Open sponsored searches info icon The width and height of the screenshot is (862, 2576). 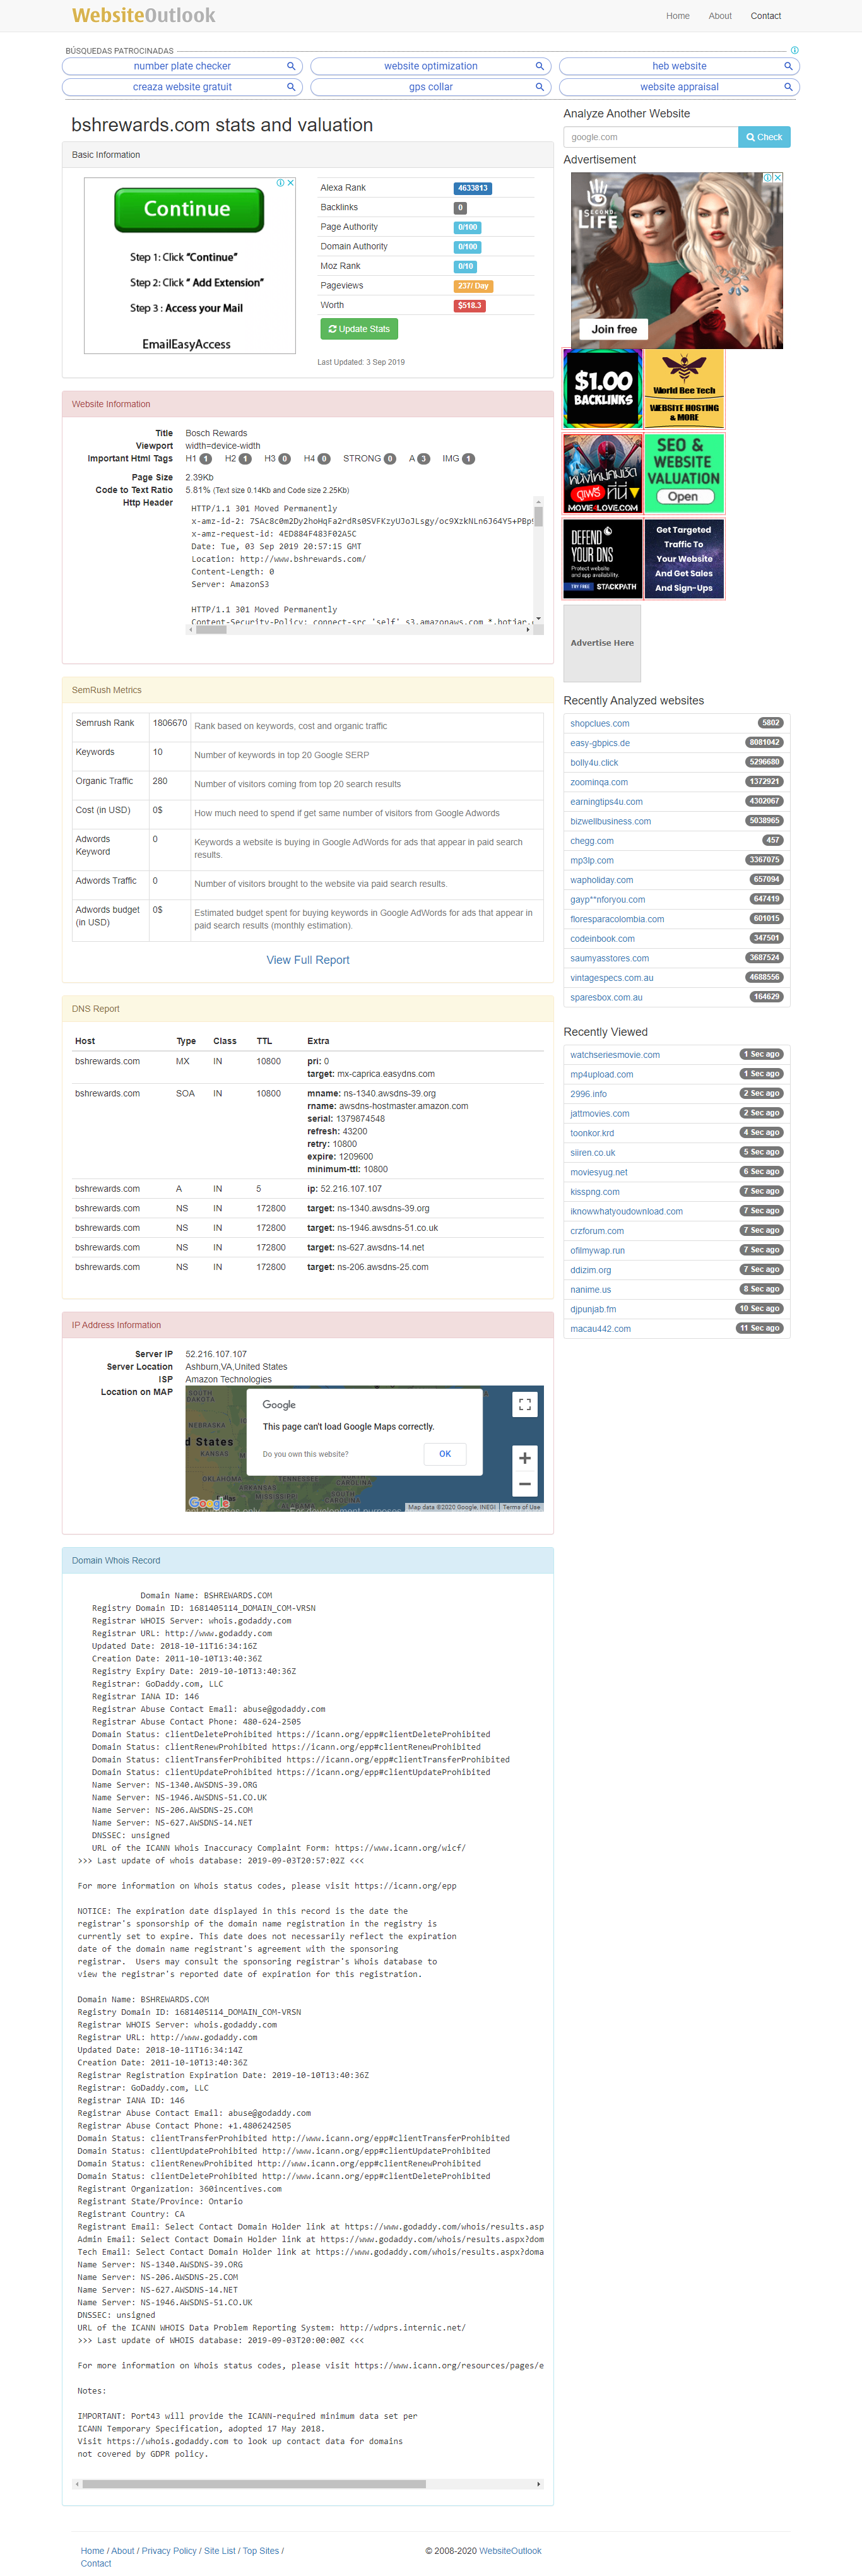pyautogui.click(x=794, y=50)
